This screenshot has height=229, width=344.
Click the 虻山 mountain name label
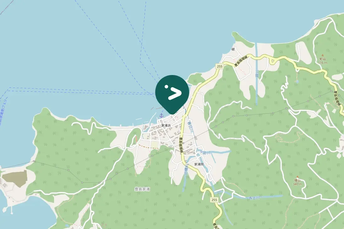coord(323,59)
